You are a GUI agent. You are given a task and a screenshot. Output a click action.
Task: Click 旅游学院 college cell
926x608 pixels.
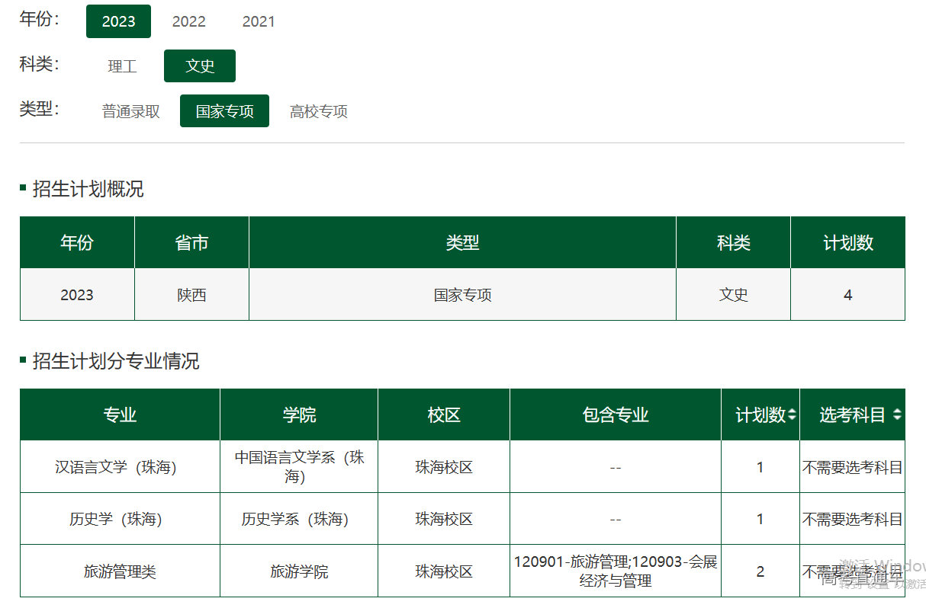click(299, 571)
